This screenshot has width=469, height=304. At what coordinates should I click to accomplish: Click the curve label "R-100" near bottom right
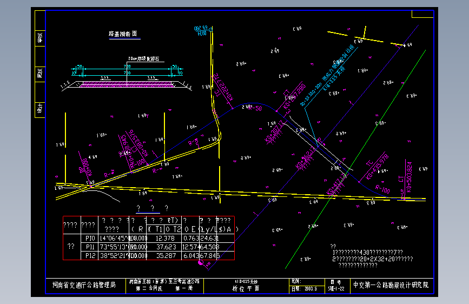pos(382,190)
